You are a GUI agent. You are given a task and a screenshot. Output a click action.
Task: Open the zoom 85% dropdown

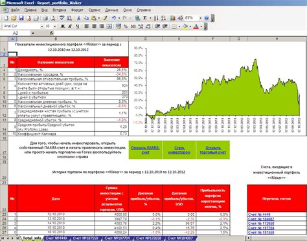pyautogui.click(x=200, y=18)
